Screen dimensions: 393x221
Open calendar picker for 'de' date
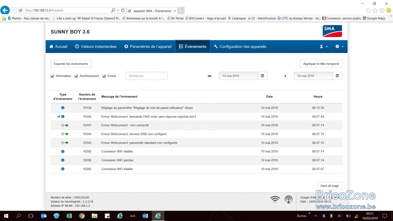[262, 76]
